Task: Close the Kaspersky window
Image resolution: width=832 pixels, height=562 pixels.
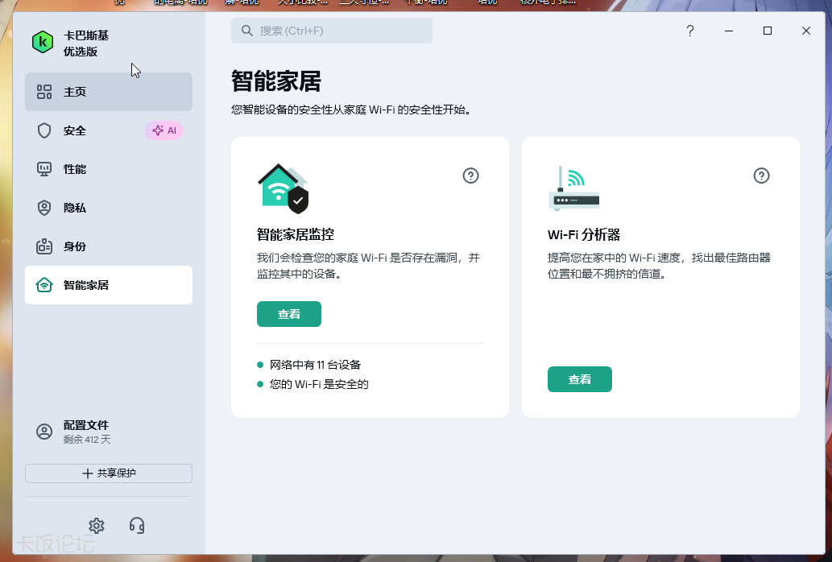Action: click(806, 31)
